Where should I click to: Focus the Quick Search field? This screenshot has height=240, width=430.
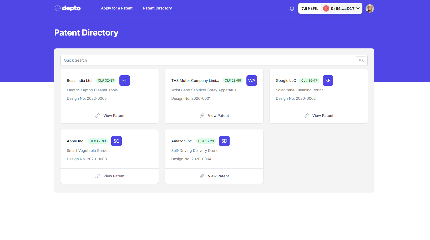pyautogui.click(x=214, y=60)
